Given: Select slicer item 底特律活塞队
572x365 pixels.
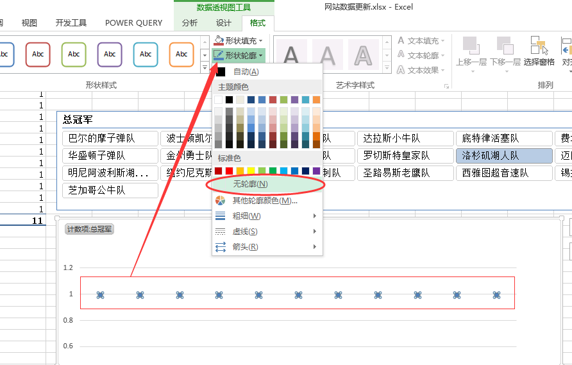Looking at the screenshot, I should click(x=504, y=139).
